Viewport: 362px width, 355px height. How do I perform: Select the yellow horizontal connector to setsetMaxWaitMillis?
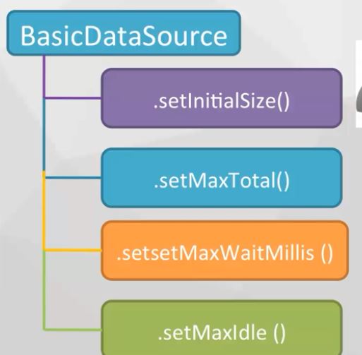[x=73, y=250]
